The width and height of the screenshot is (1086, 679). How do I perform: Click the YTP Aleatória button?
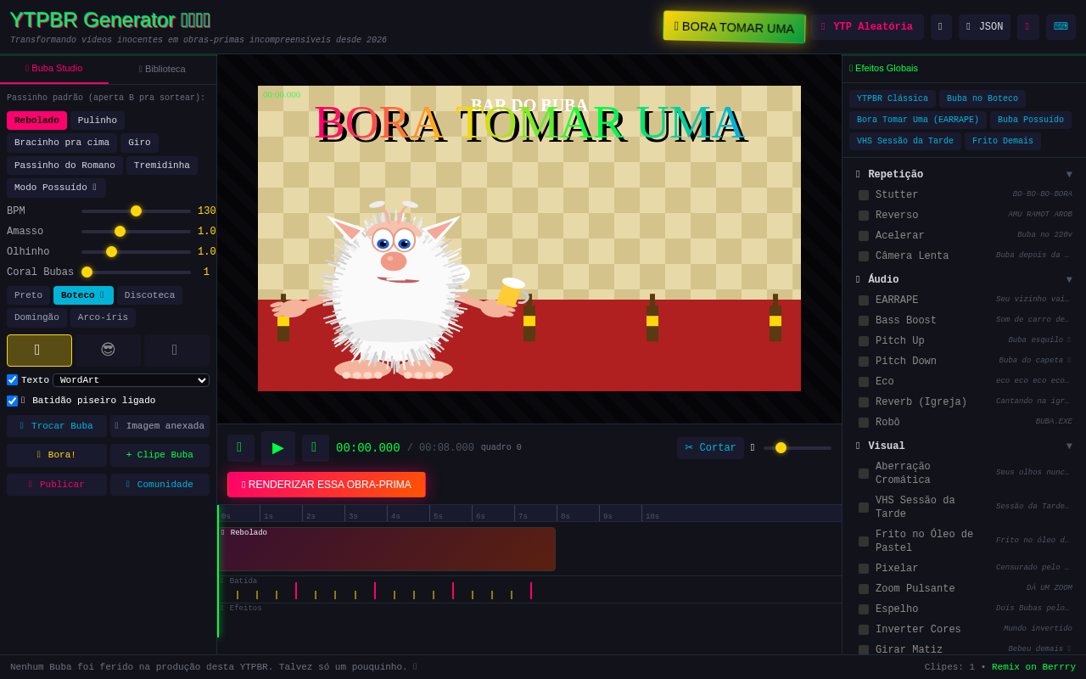click(867, 27)
